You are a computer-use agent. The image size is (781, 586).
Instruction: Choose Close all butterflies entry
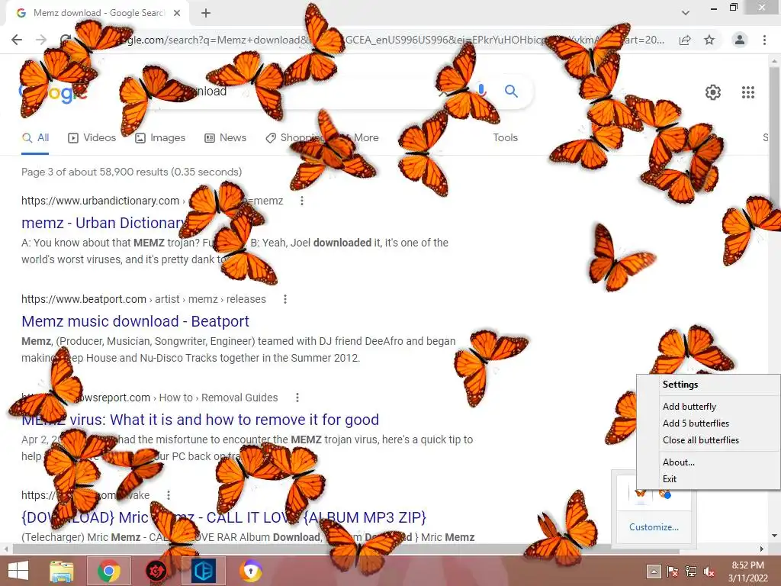point(701,440)
